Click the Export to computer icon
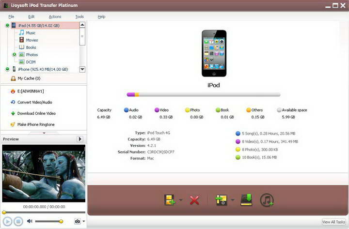349x229 pixels. click(x=246, y=199)
